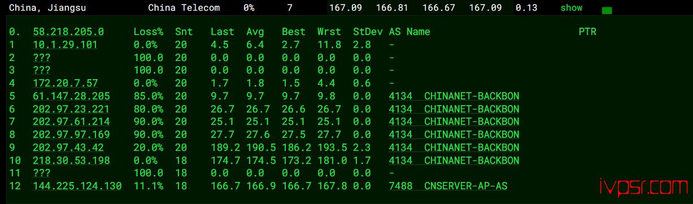Click the 167.8 worst value on hop 12
Viewport: 693px width, 204px height.
(x=332, y=186)
